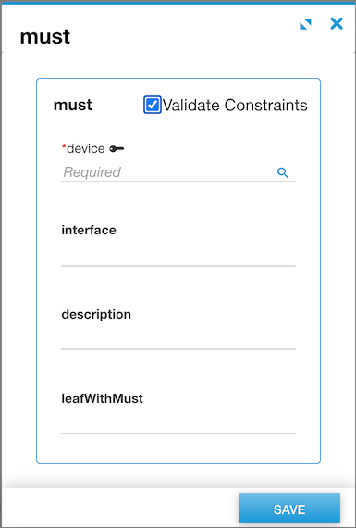Click the interface field label
This screenshot has height=528, width=356.
pyautogui.click(x=89, y=230)
